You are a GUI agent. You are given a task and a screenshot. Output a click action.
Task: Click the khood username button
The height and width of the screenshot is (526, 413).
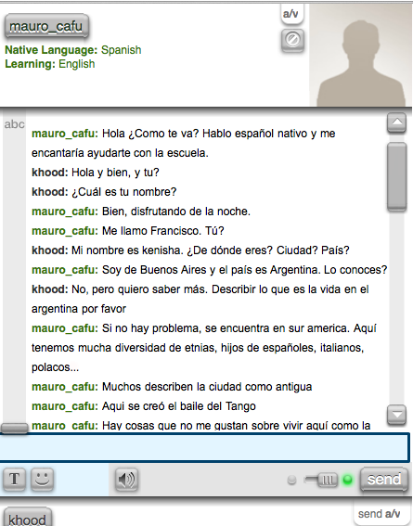point(28,519)
